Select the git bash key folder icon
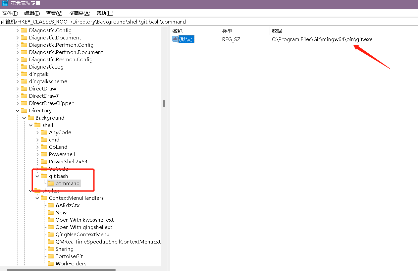Viewport: 418px width, 271px height. coord(44,176)
